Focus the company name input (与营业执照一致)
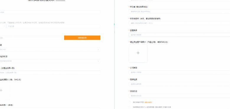Viewport: 230px width, 109px height. (50, 72)
